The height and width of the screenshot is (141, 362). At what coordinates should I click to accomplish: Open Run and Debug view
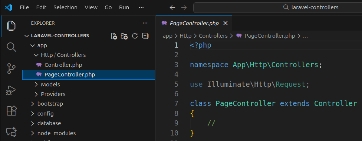pyautogui.click(x=11, y=90)
